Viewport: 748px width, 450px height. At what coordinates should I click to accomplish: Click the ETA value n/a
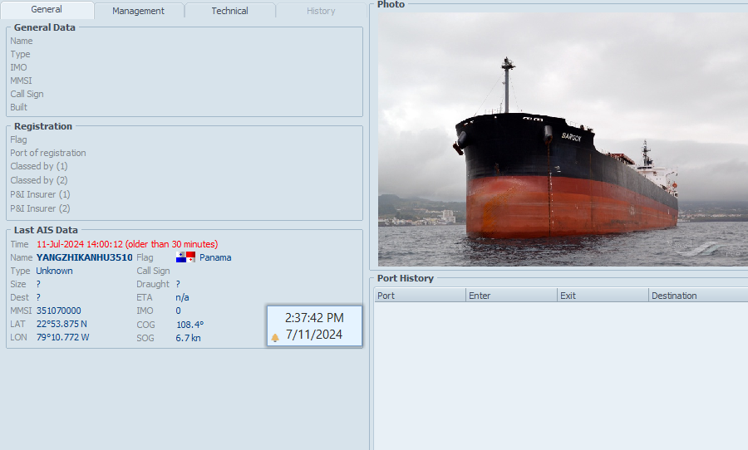[182, 297]
